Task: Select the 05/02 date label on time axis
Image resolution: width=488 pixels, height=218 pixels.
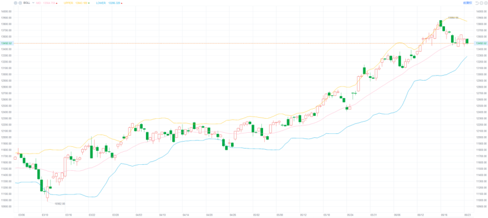Action: (256, 215)
